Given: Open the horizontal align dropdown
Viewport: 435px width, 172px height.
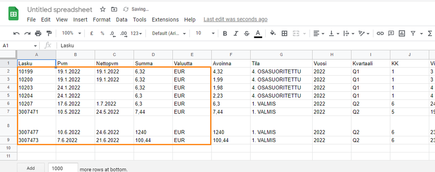Looking at the screenshot, I should click(x=319, y=33).
